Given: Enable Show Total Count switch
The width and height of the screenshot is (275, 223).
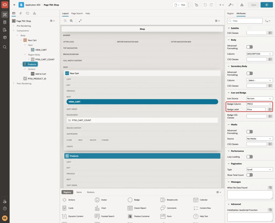Looking at the screenshot, I should 249,175.
